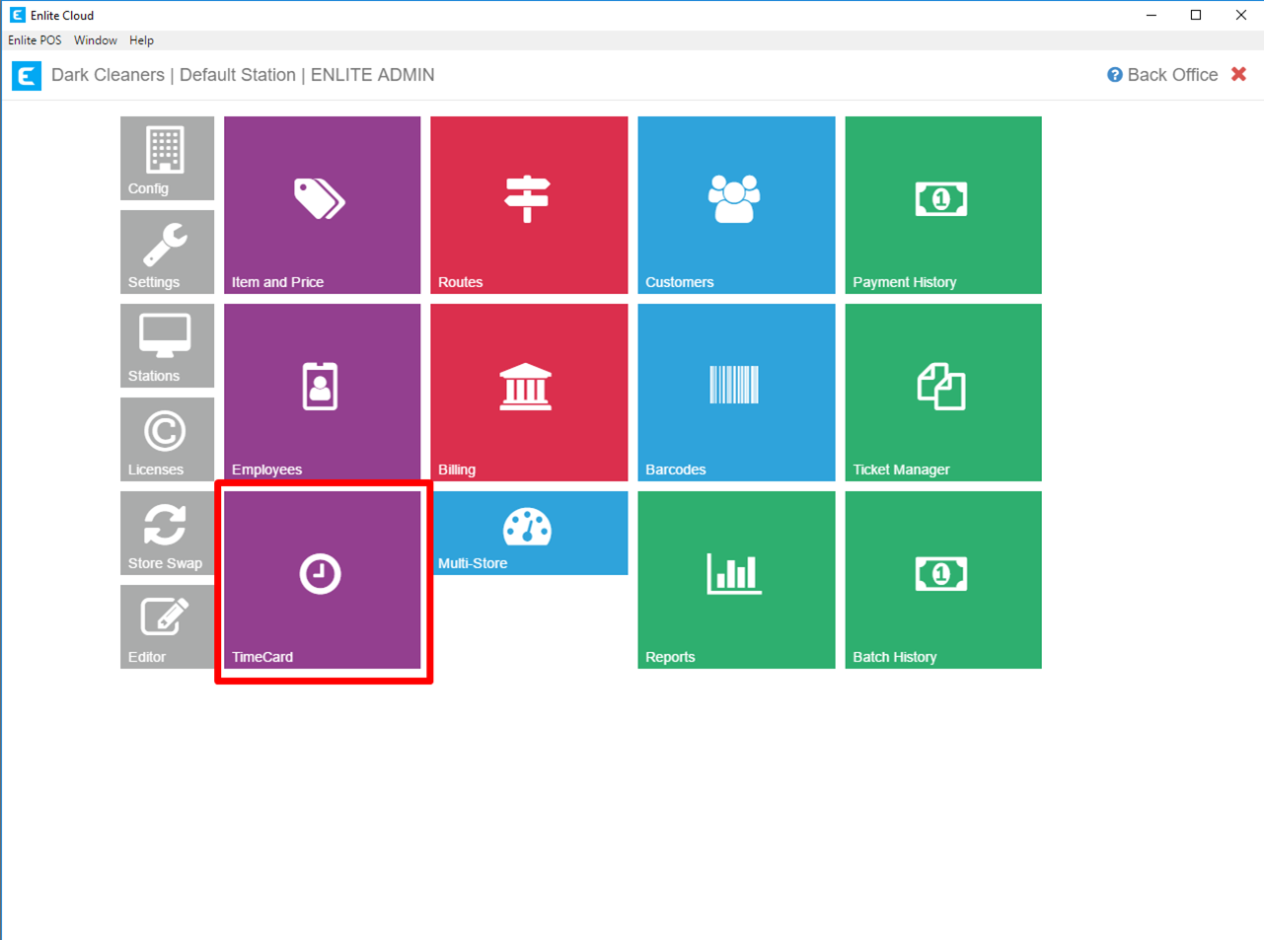This screenshot has height=940, width=1264.
Task: Open the Barcodes tile
Action: (736, 393)
